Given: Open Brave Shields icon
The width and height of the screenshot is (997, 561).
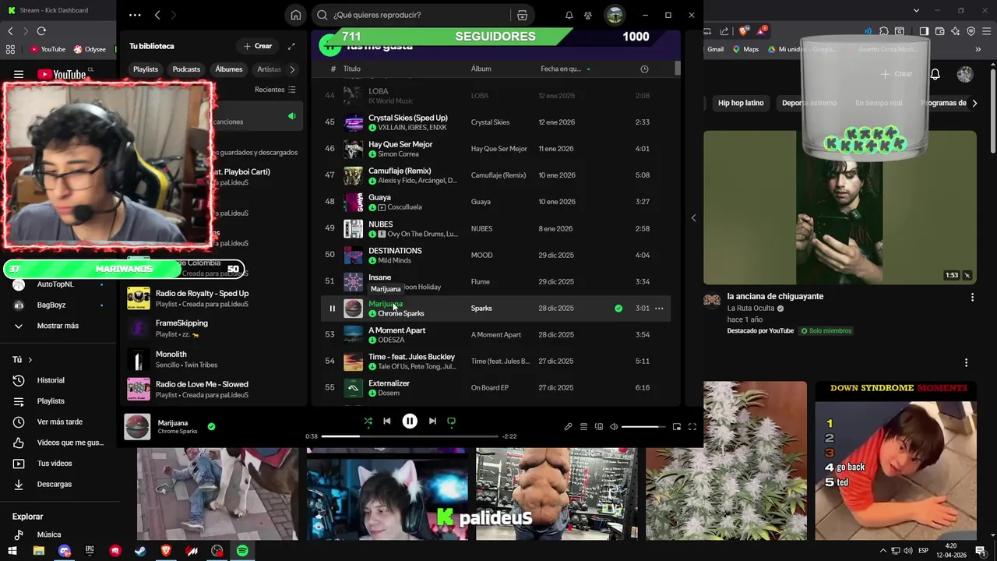Looking at the screenshot, I should (744, 31).
